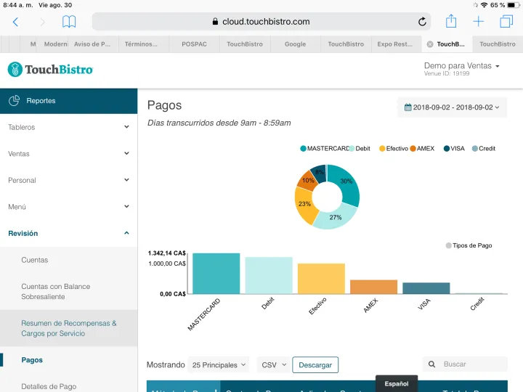This screenshot has height=392, width=523.
Task: Open Resumen de Recompensas & Cargos link
Action: 68,328
